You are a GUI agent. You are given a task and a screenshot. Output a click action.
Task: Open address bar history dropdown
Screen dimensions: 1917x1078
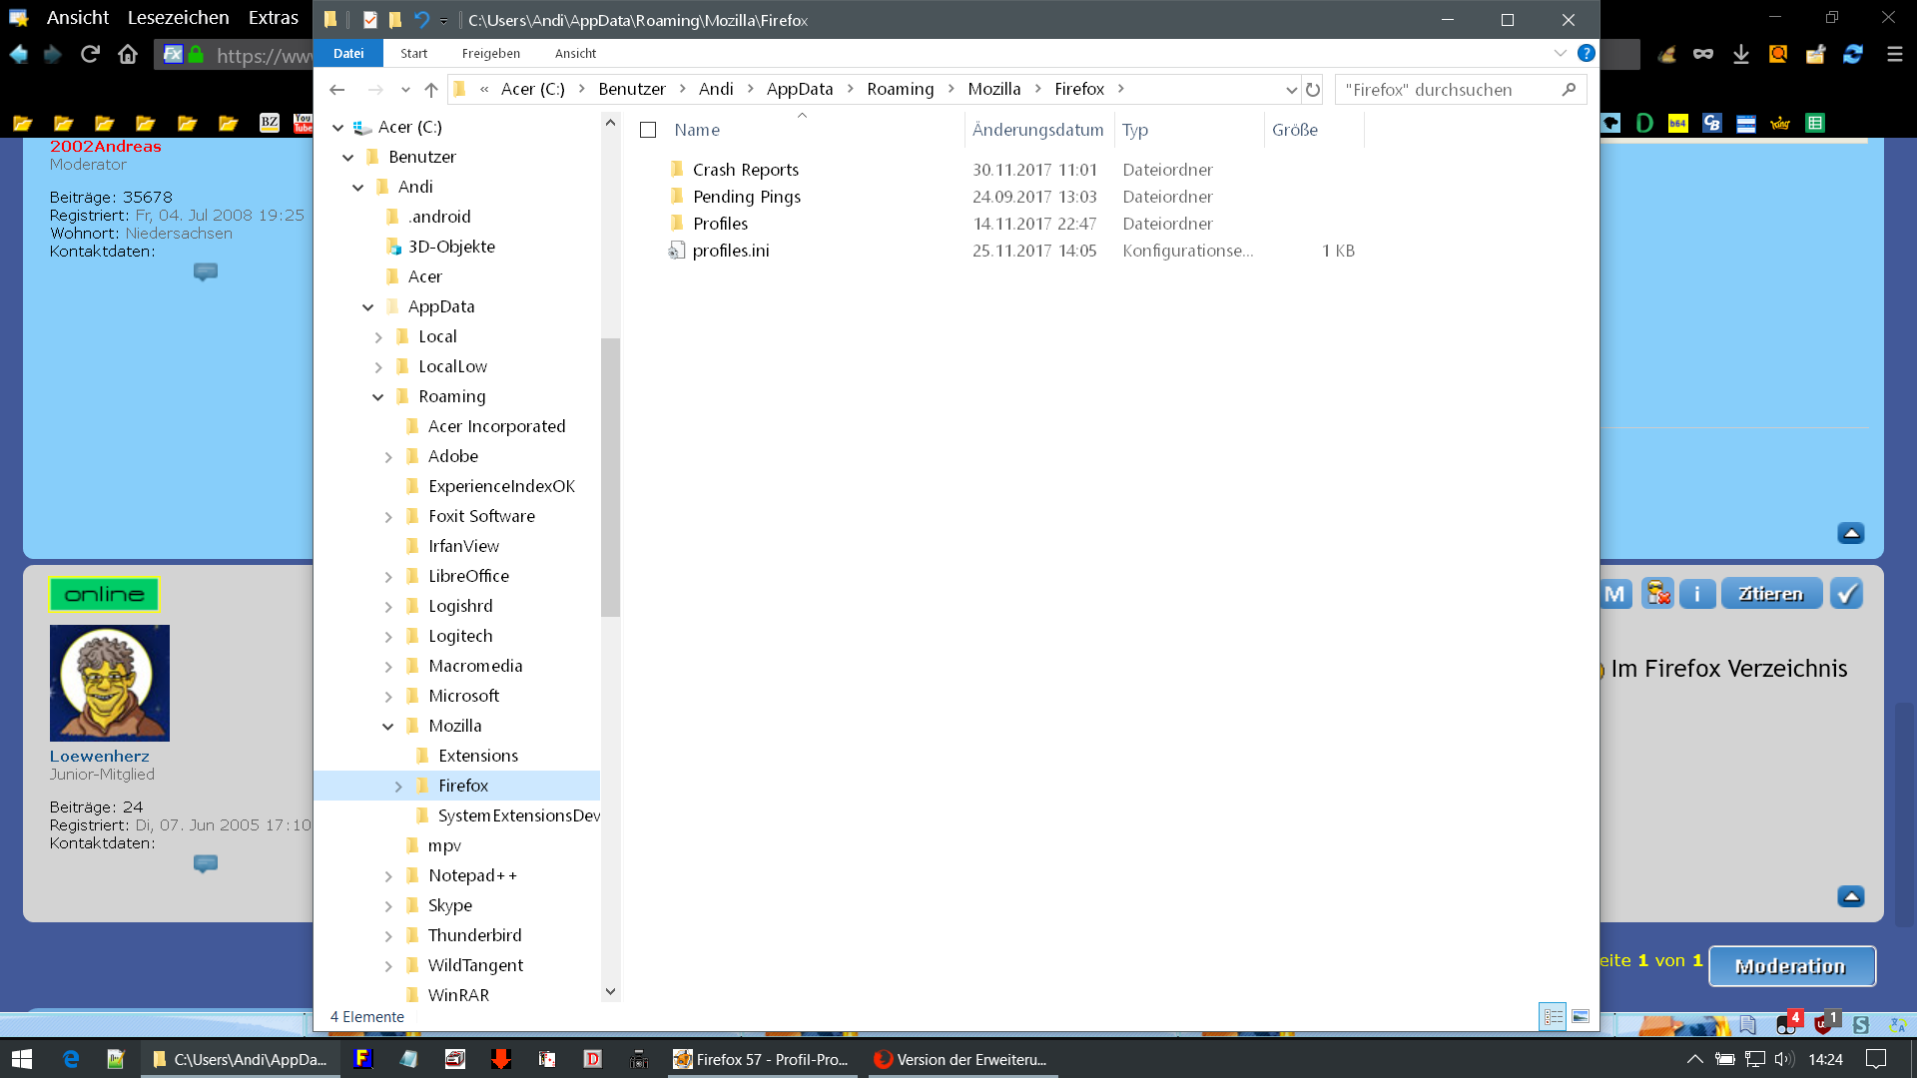click(1291, 90)
